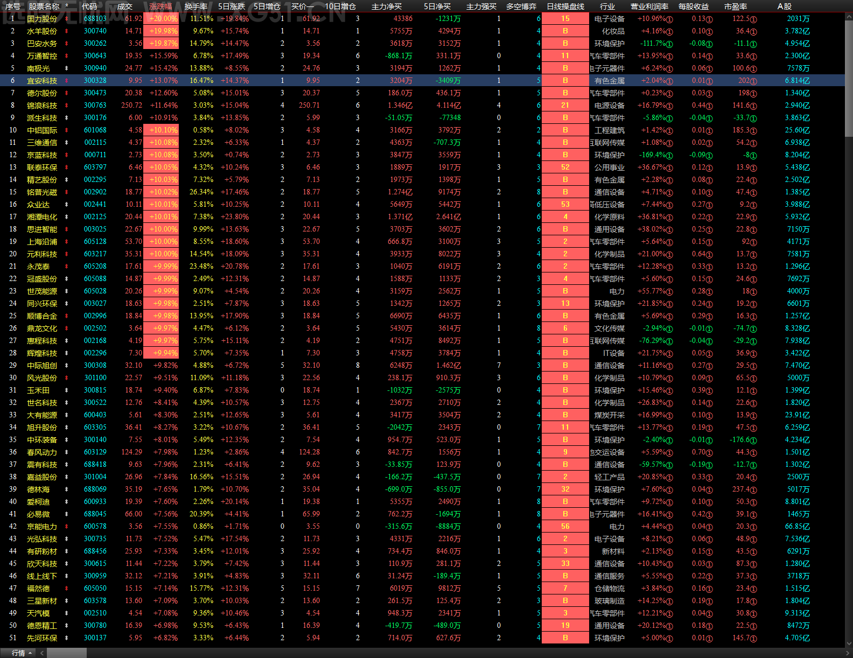The image size is (853, 658).
Task: Sort by the 涨跌幅 column header
Action: (160, 6)
